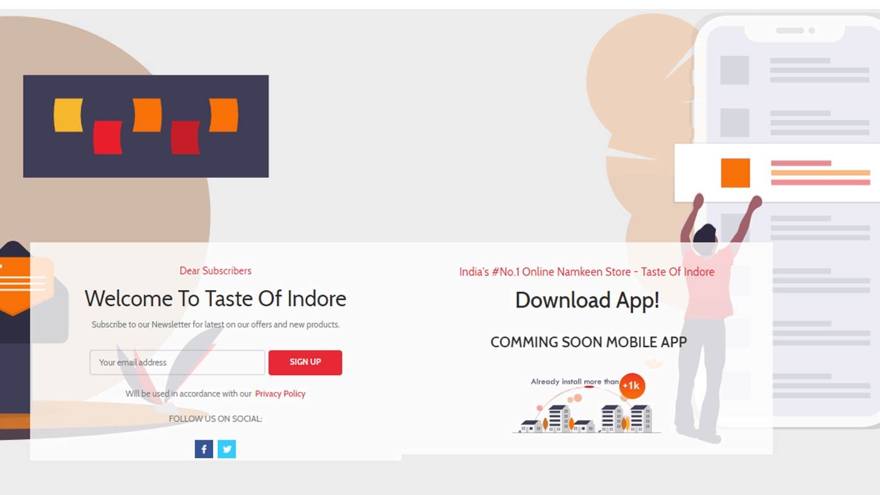Click the 'Download App!' heading
Screen dimensions: 880x495
588,300
